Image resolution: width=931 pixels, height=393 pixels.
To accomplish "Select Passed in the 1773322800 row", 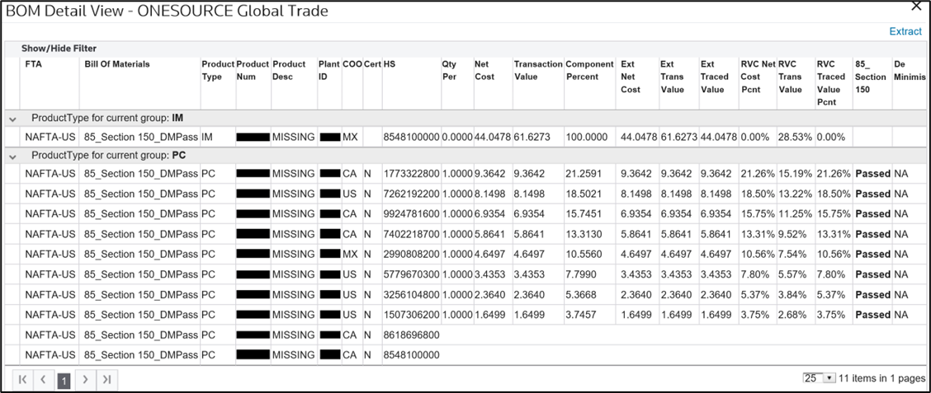I will click(873, 174).
